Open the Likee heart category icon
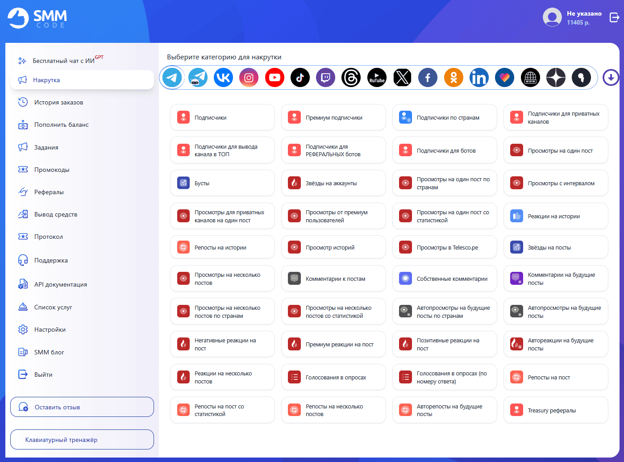 (504, 78)
